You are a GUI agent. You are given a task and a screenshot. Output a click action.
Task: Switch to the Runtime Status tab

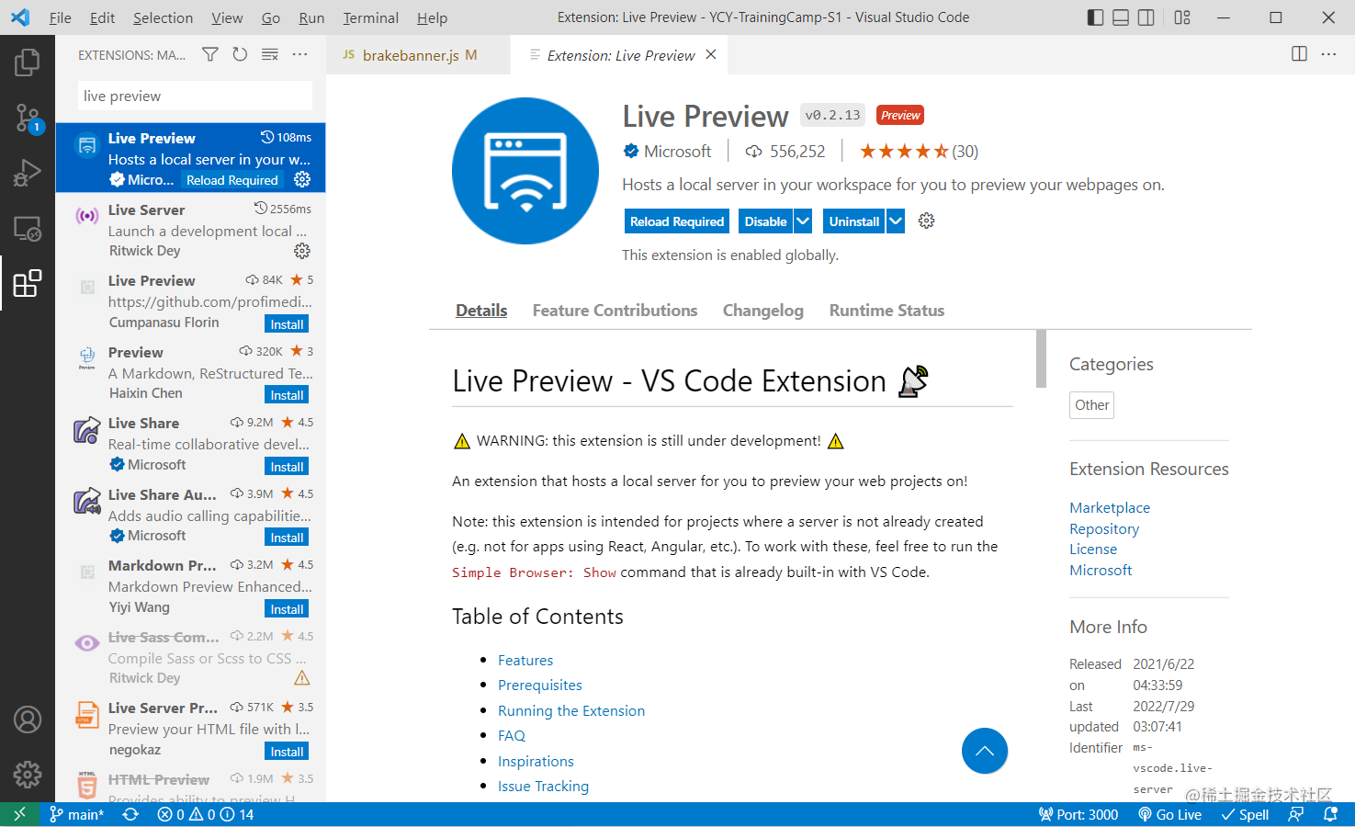click(886, 311)
